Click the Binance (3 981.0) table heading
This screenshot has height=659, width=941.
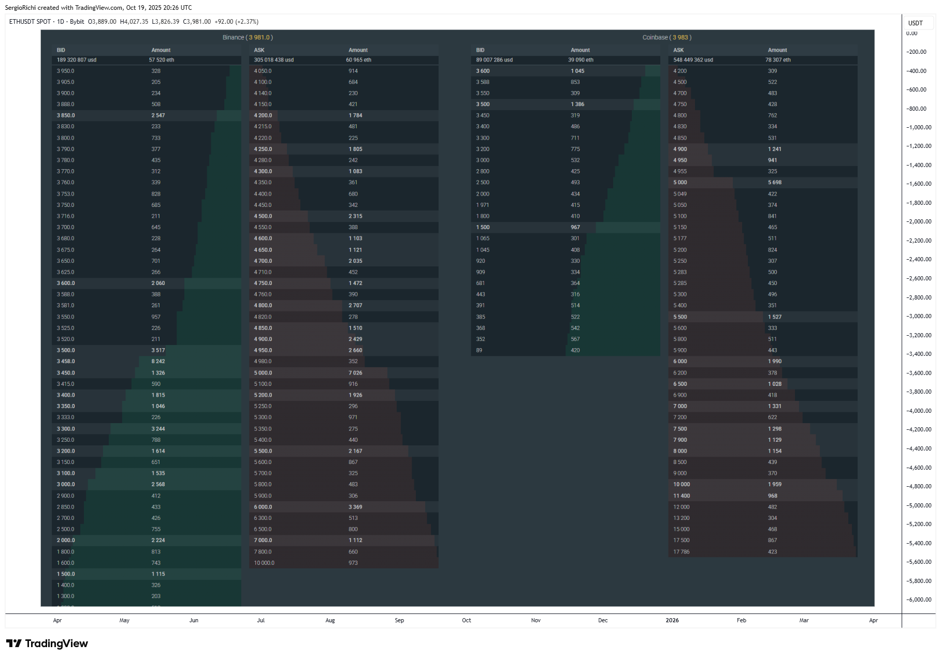248,37
